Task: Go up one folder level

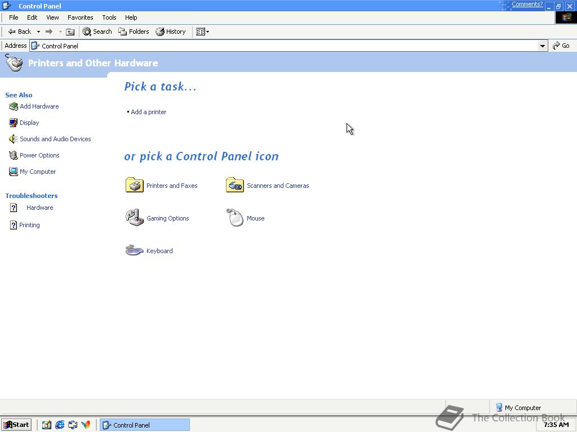Action: coord(70,31)
